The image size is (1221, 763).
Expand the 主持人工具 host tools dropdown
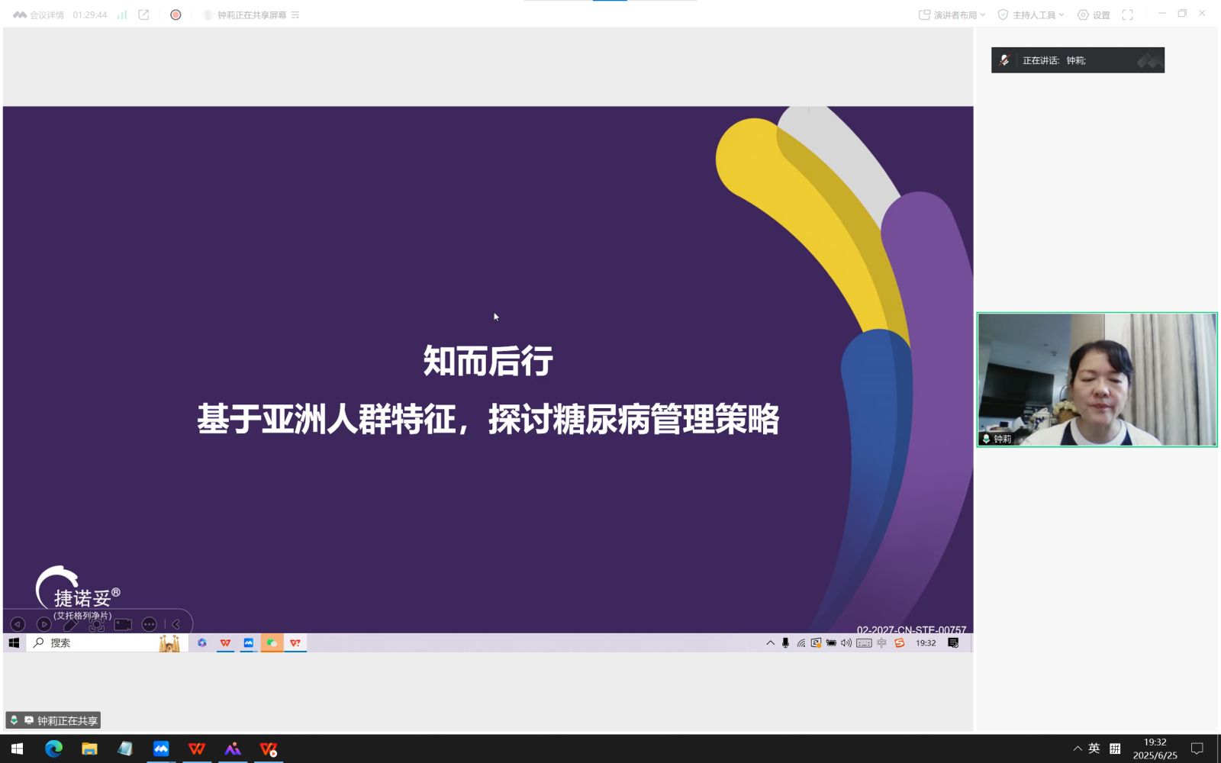(1030, 14)
